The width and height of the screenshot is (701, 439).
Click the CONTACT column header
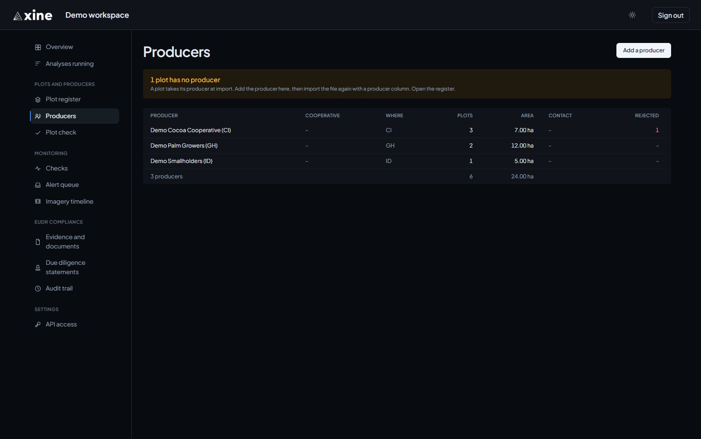(560, 115)
